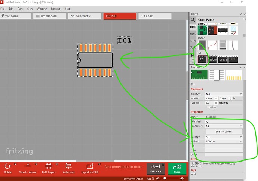This screenshot has width=258, height=181.
Task: Click the Inspector schematic view thumbnail
Action: click(x=216, y=75)
